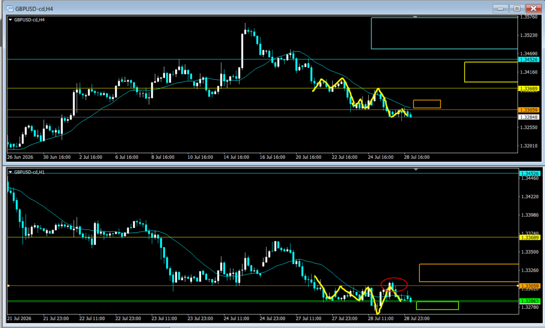Click the 30 Jun 16:00 label on time axis
Image resolution: width=545 pixels, height=328 pixels.
[x=56, y=157]
